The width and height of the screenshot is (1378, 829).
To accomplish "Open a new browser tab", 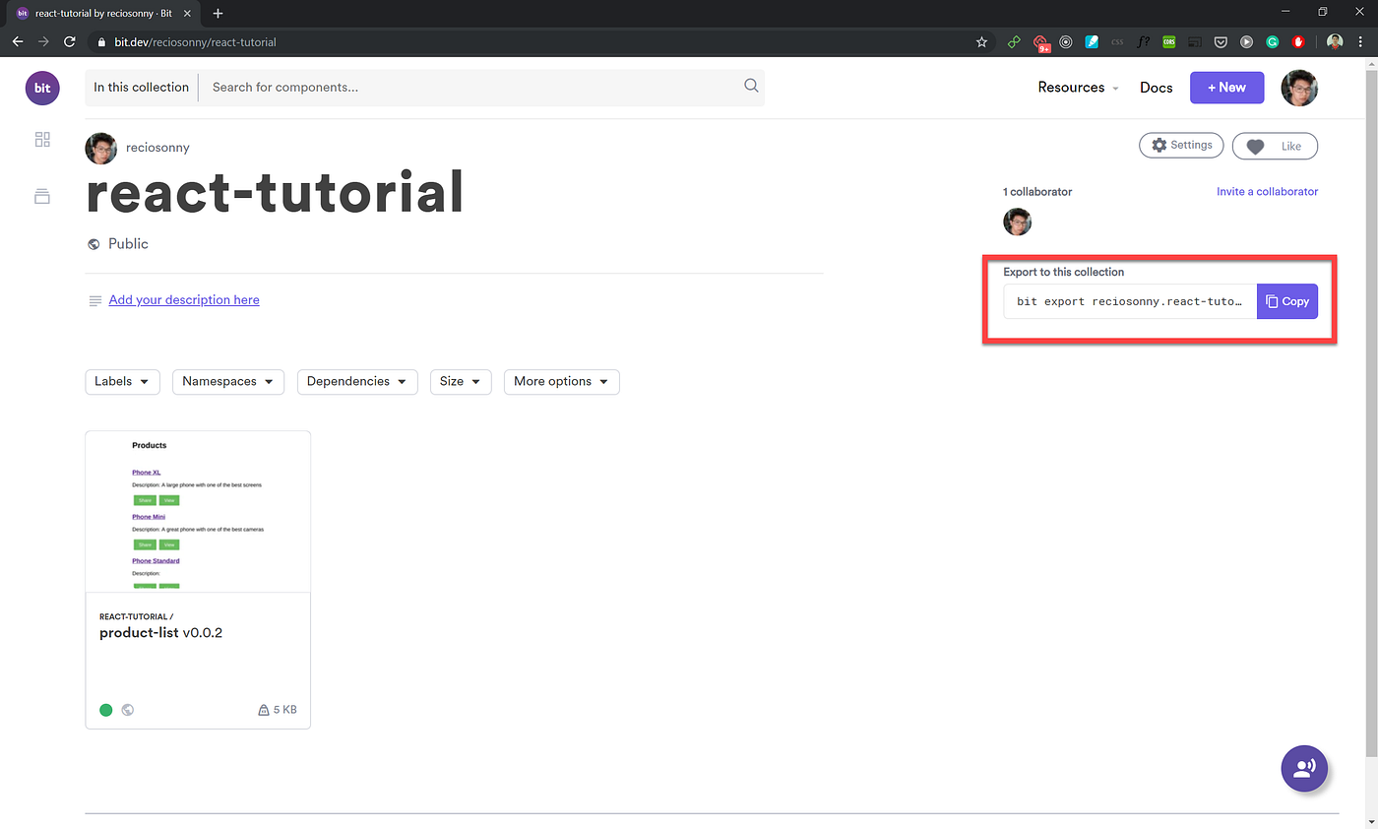I will click(219, 13).
